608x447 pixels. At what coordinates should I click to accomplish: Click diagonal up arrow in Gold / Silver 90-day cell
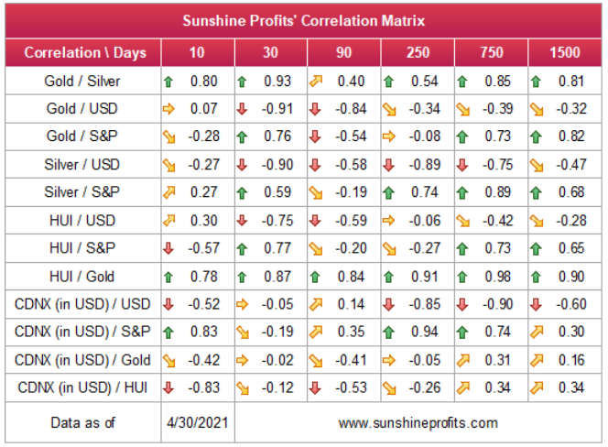(x=316, y=82)
